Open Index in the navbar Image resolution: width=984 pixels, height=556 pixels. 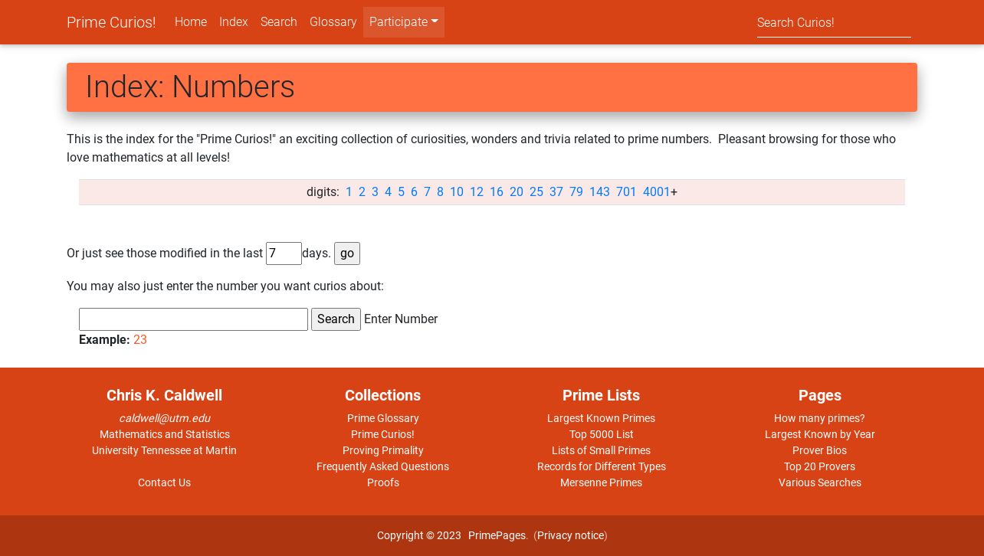coord(234,22)
